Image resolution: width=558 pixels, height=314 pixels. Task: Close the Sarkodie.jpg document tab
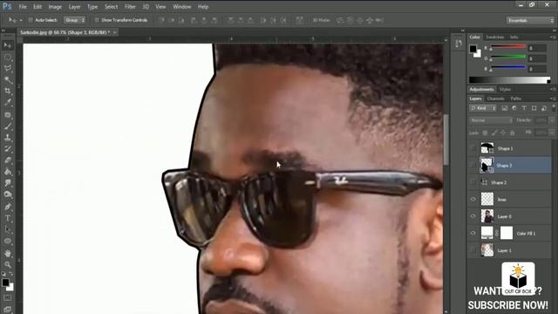(x=115, y=32)
